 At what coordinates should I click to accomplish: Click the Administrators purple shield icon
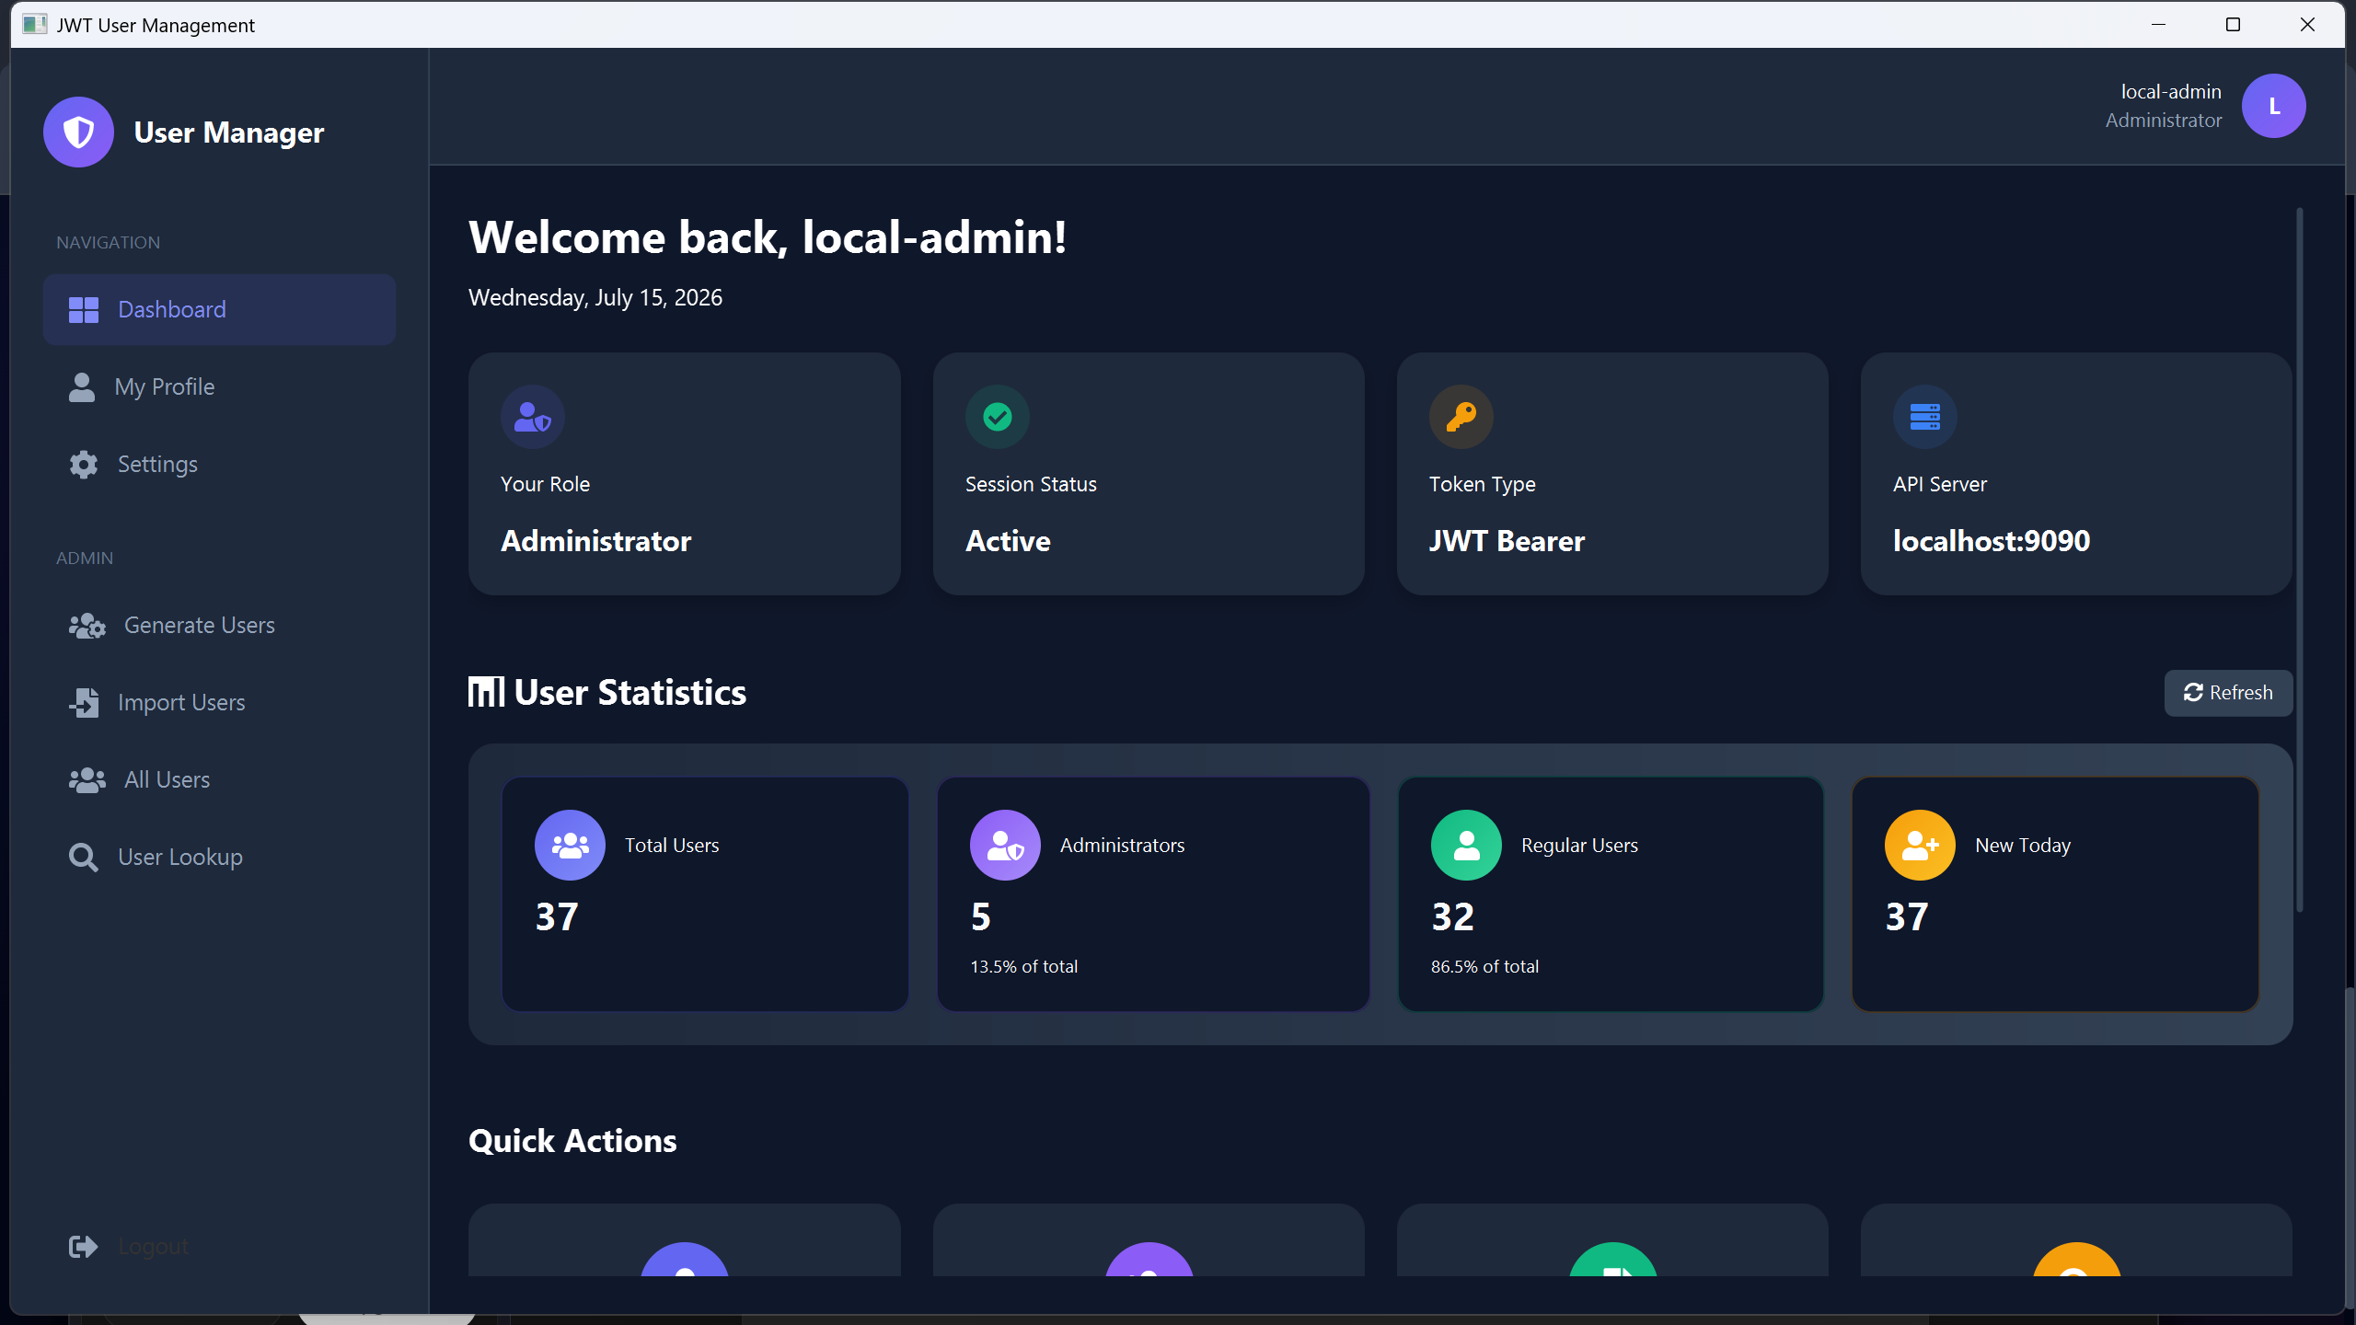click(x=1005, y=845)
